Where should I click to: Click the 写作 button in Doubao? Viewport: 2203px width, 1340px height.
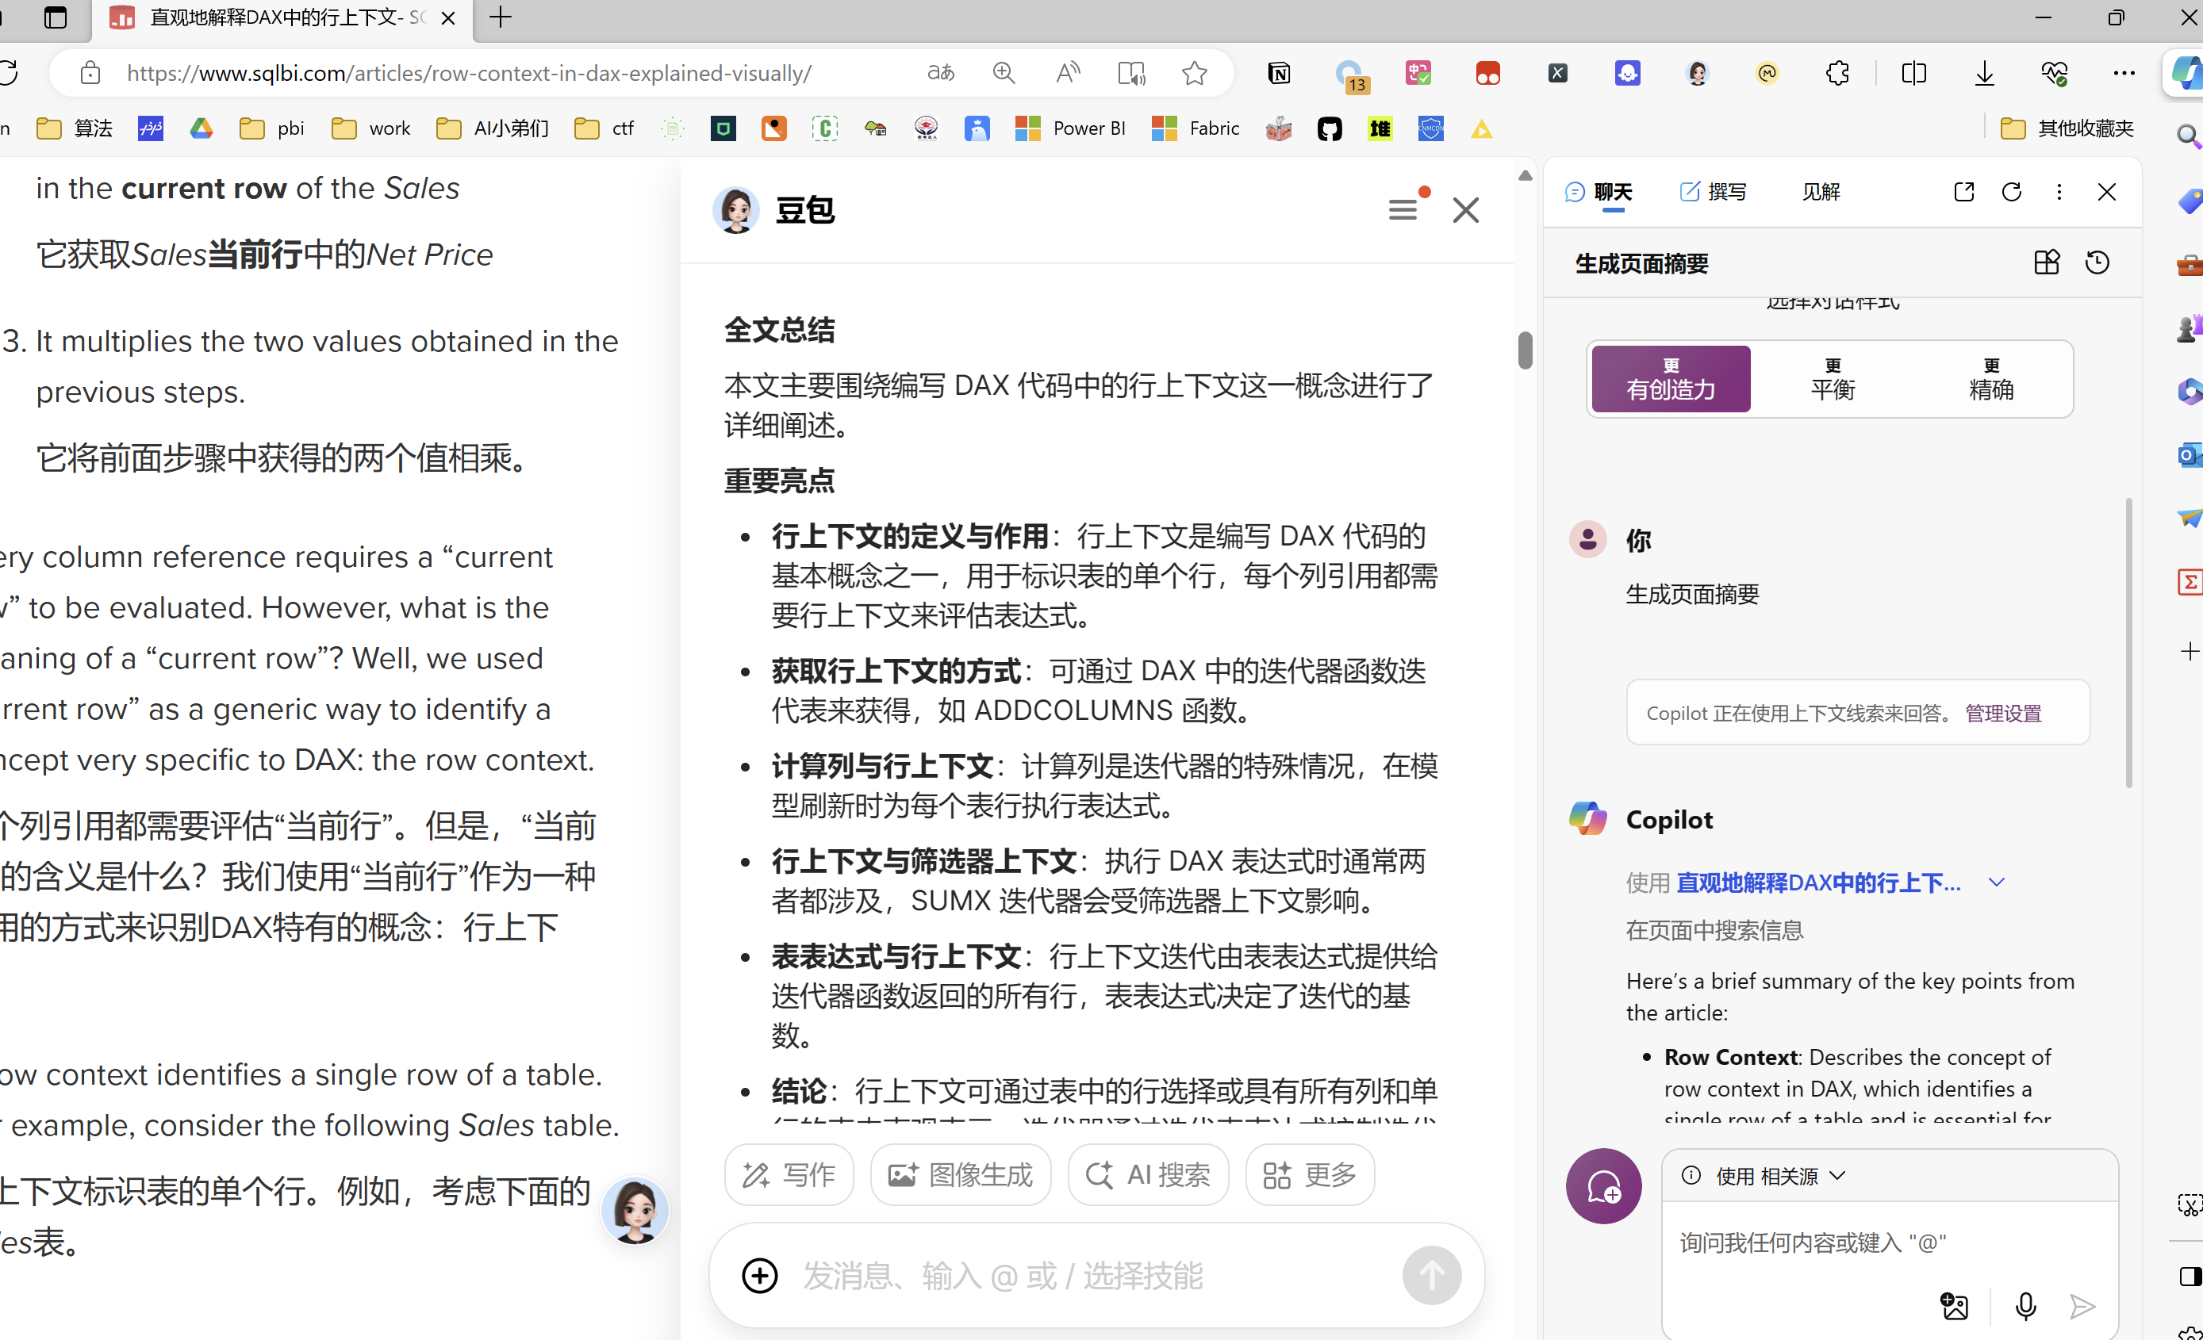pos(789,1175)
